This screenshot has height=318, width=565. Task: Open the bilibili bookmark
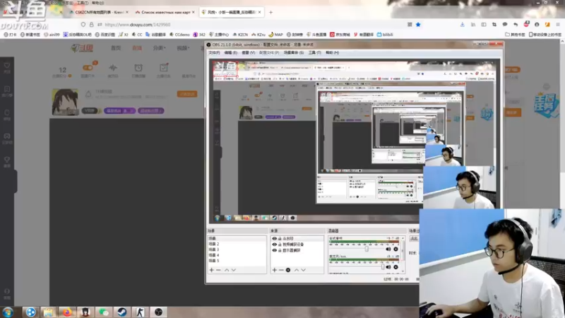385,35
